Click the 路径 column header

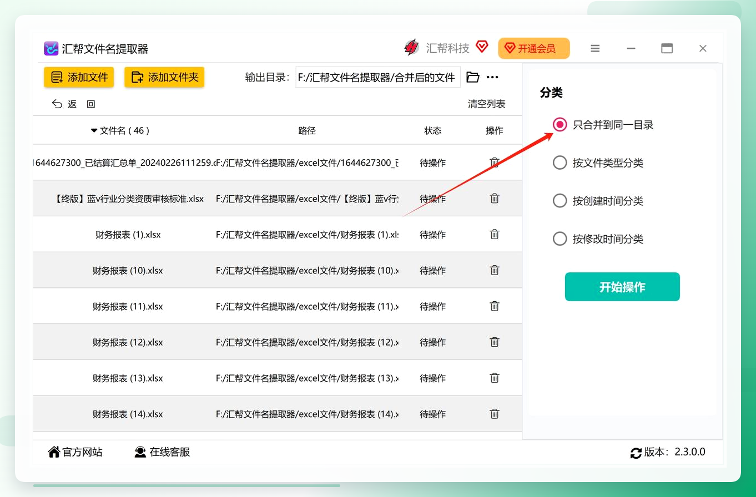(307, 130)
